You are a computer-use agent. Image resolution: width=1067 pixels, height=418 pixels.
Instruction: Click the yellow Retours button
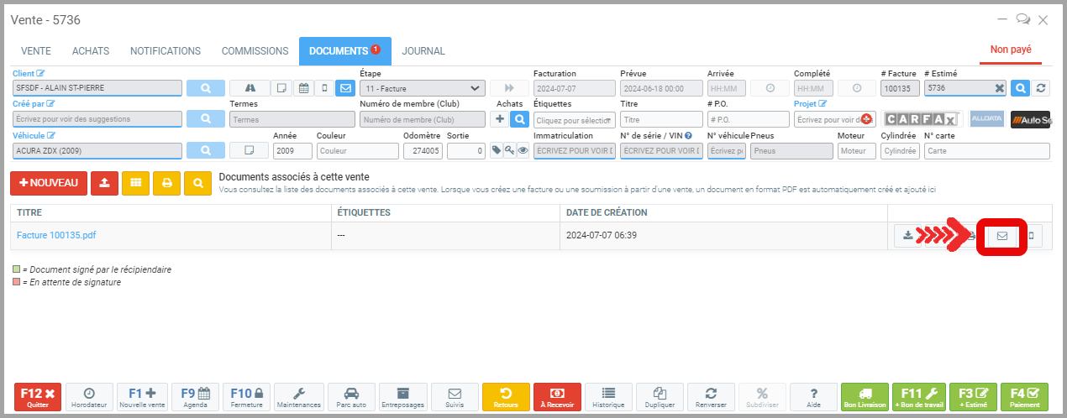coord(506,396)
